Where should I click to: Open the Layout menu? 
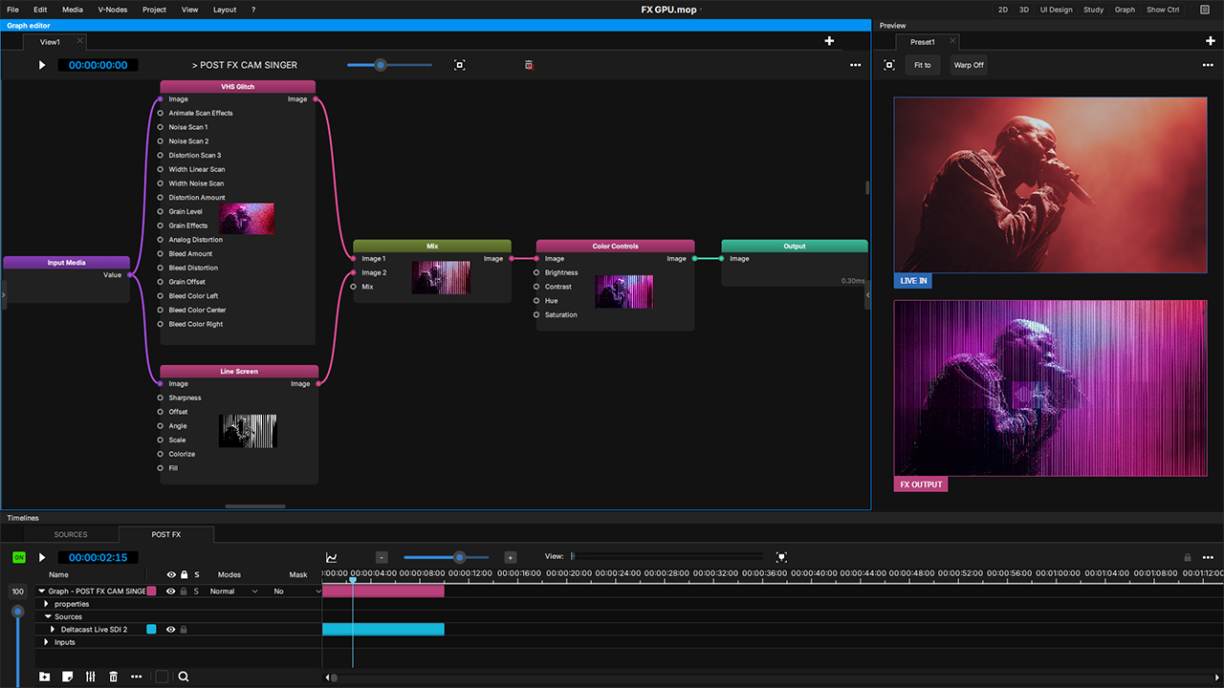[x=225, y=10]
